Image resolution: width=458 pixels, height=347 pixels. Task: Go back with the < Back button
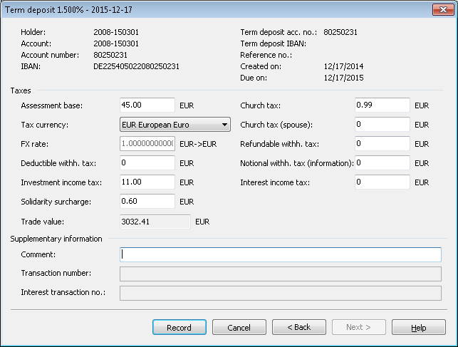(299, 327)
